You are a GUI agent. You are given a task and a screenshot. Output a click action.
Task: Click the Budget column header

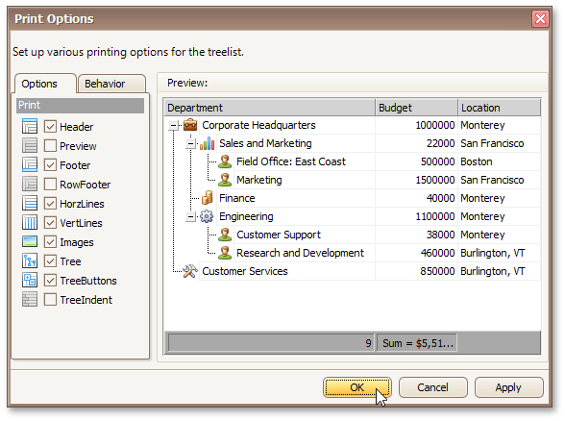coord(417,108)
